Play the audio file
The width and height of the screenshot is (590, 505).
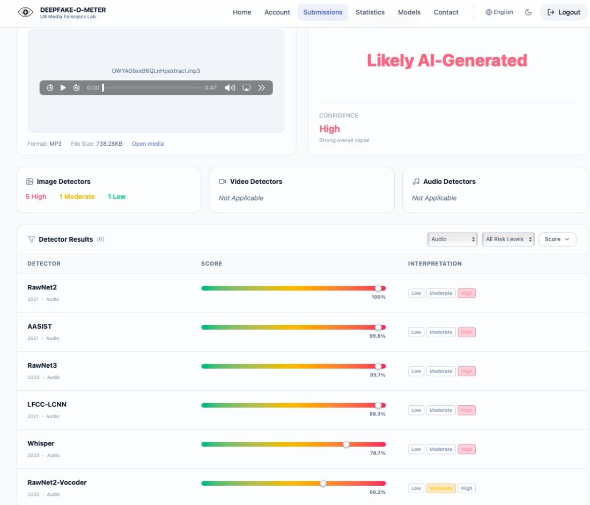pyautogui.click(x=63, y=87)
